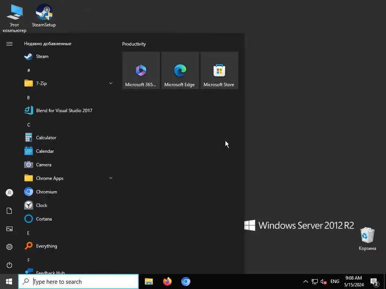Open the Clock app
This screenshot has width=386, height=289.
[x=69, y=205]
